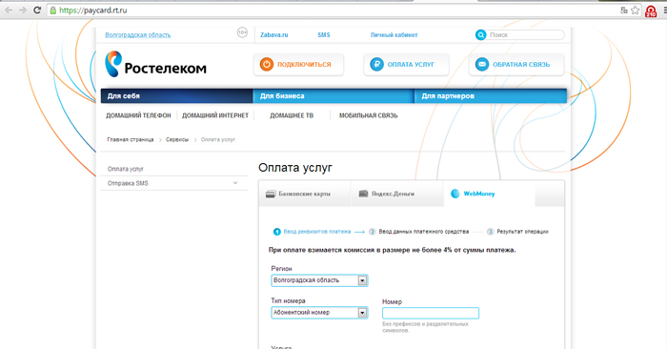This screenshot has width=667, height=349.
Task: Open the translate page icon in address bar
Action: pos(624,10)
